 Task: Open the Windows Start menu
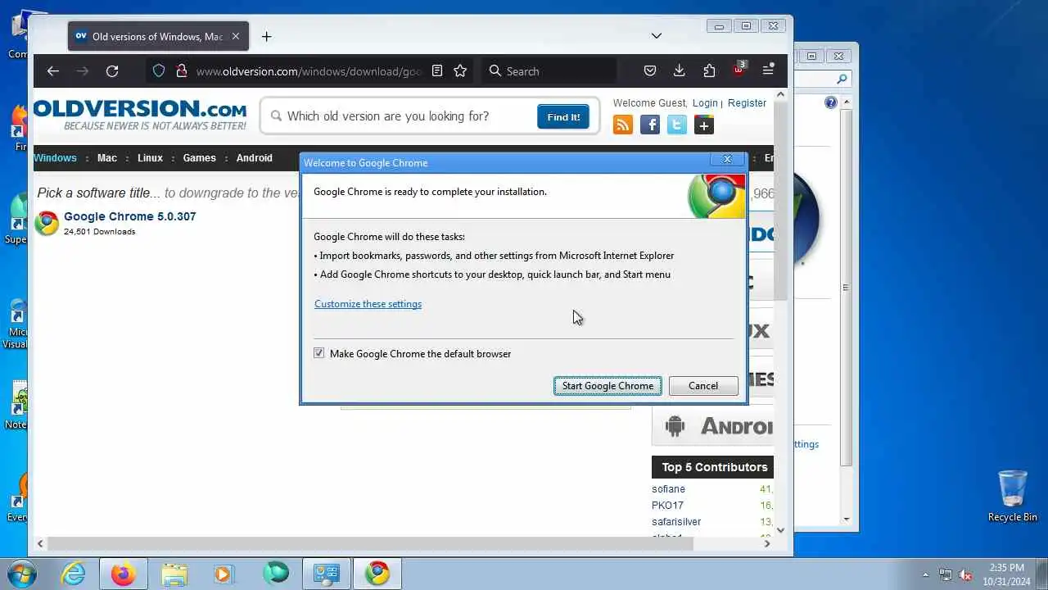coord(22,573)
